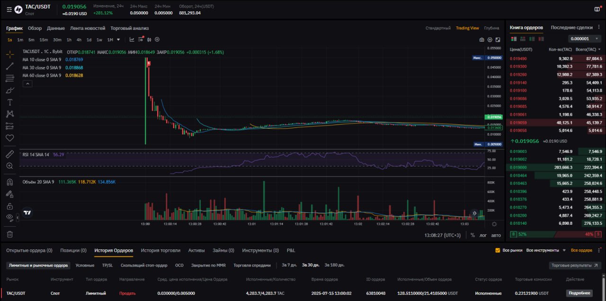Open the Fibonacci retracement tool

pos(9,78)
